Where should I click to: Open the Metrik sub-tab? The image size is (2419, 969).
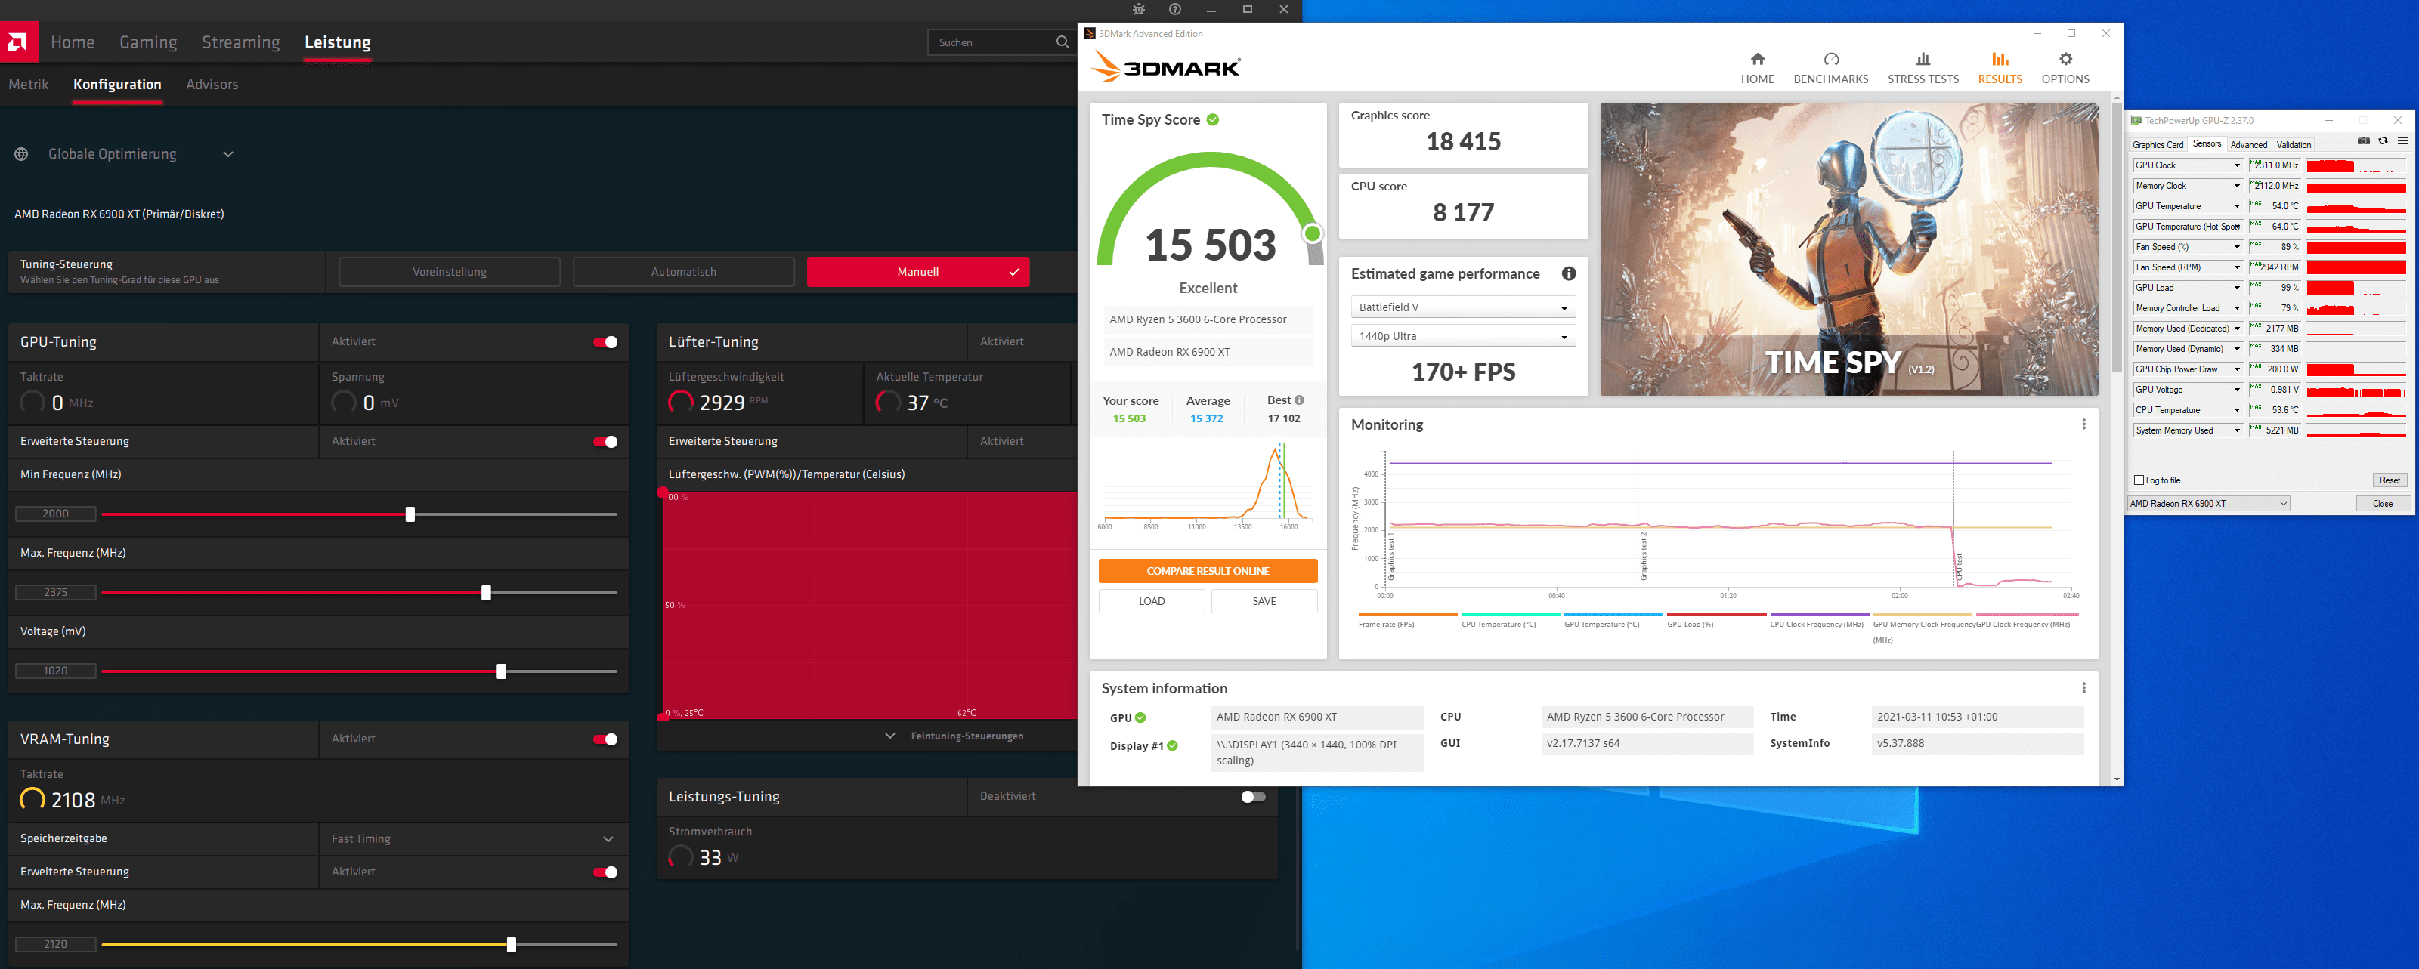28,85
